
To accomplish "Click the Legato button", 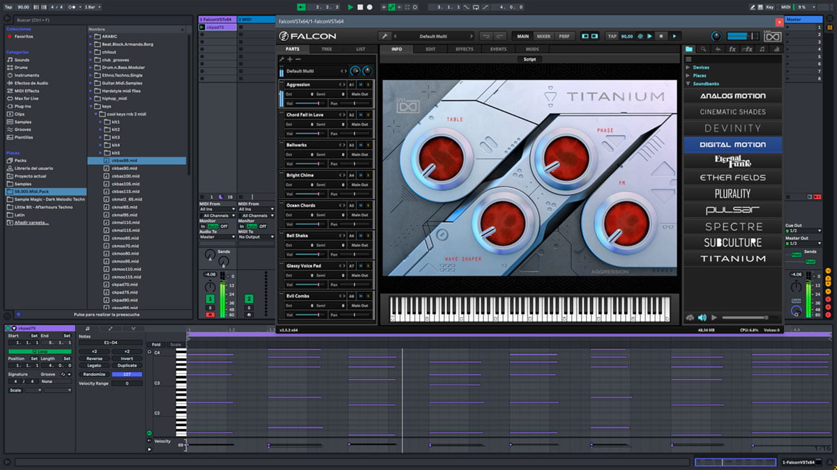I will click(94, 366).
